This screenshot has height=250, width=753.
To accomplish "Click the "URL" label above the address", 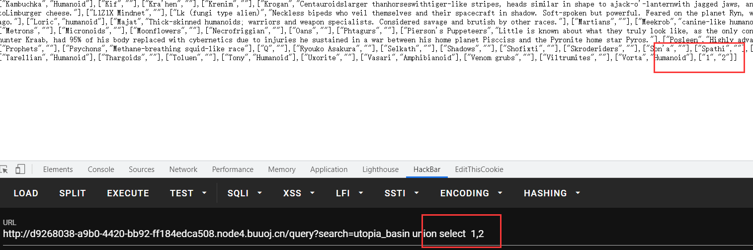I will (9, 223).
